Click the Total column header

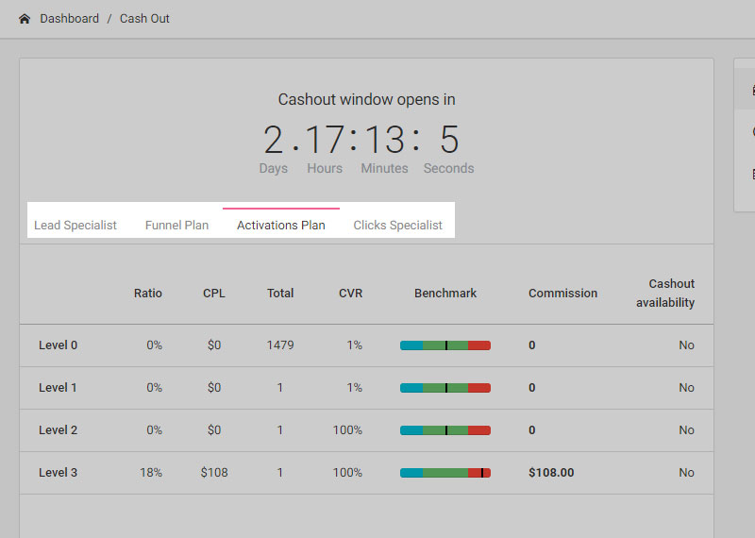click(280, 294)
